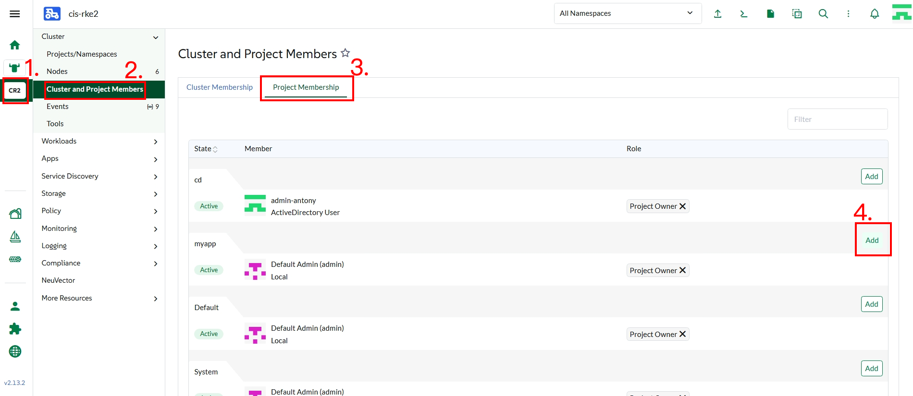Click the admin-antony avatar thumbnail
Image resolution: width=913 pixels, height=396 pixels.
(255, 205)
